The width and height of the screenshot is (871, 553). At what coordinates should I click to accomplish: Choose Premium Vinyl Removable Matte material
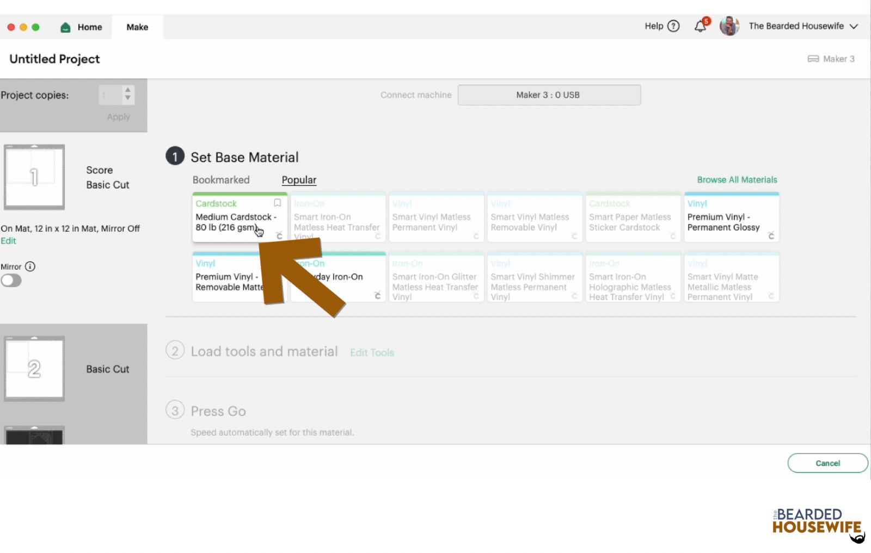click(228, 282)
